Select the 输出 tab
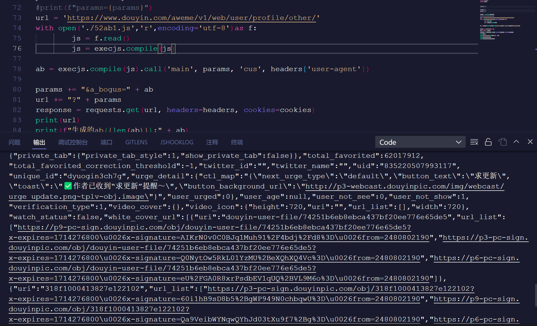 (x=39, y=142)
